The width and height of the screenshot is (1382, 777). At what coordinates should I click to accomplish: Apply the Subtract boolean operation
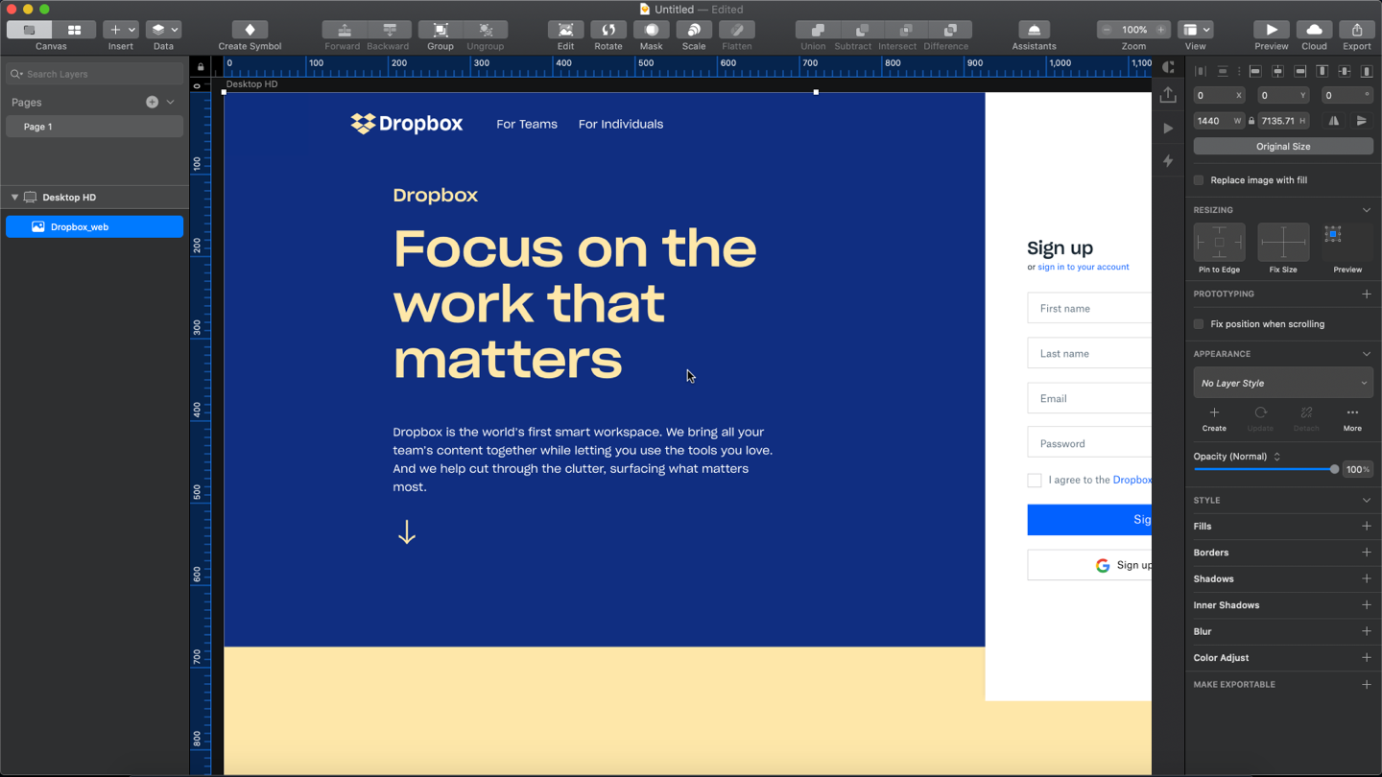coord(861,30)
